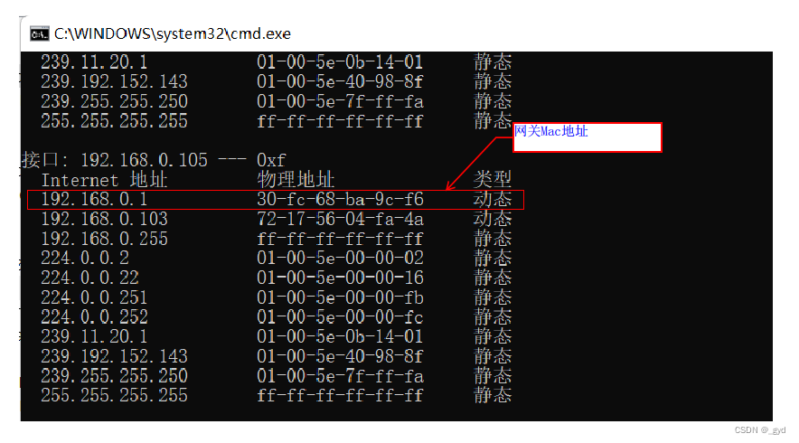Click the CSDN watermark text
Viewport: 799px width, 443px height.
click(x=760, y=430)
